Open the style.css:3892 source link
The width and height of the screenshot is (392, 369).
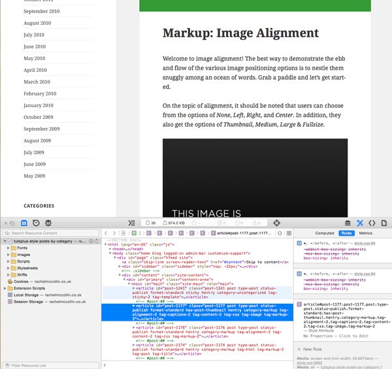(310, 362)
